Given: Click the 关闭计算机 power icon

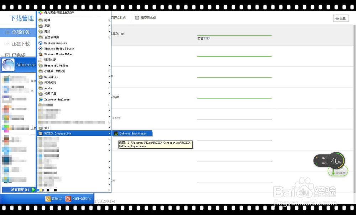Looking at the screenshot, I should coord(68,199).
